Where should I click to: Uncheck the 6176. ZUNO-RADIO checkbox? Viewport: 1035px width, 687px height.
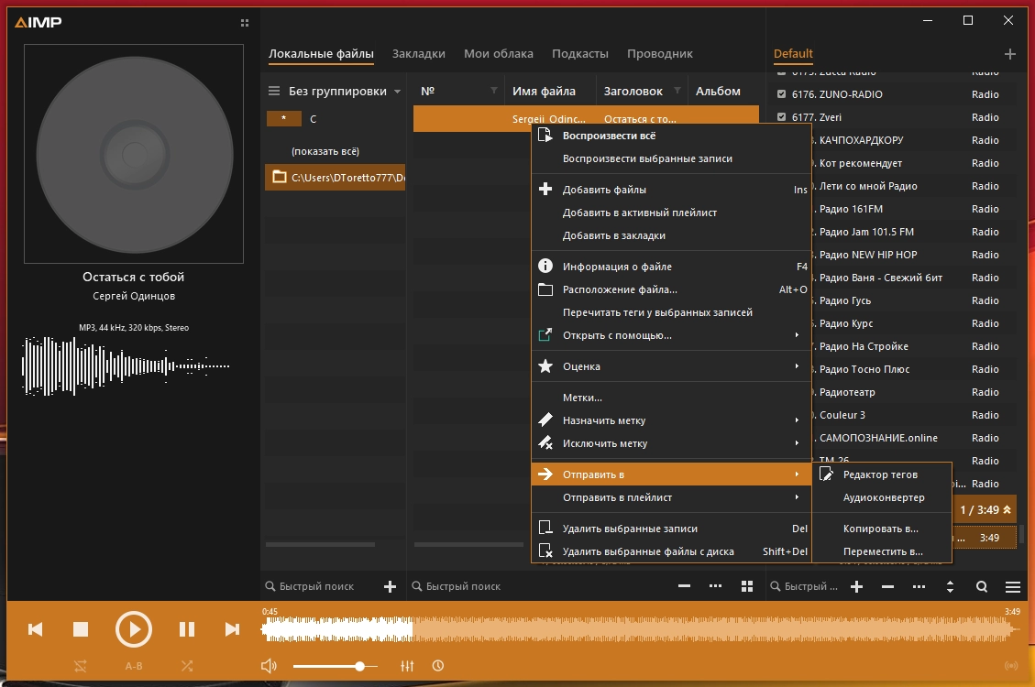[781, 94]
